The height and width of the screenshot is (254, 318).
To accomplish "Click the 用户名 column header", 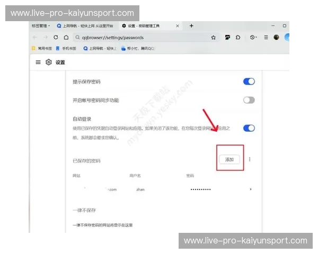I will click(x=135, y=176).
